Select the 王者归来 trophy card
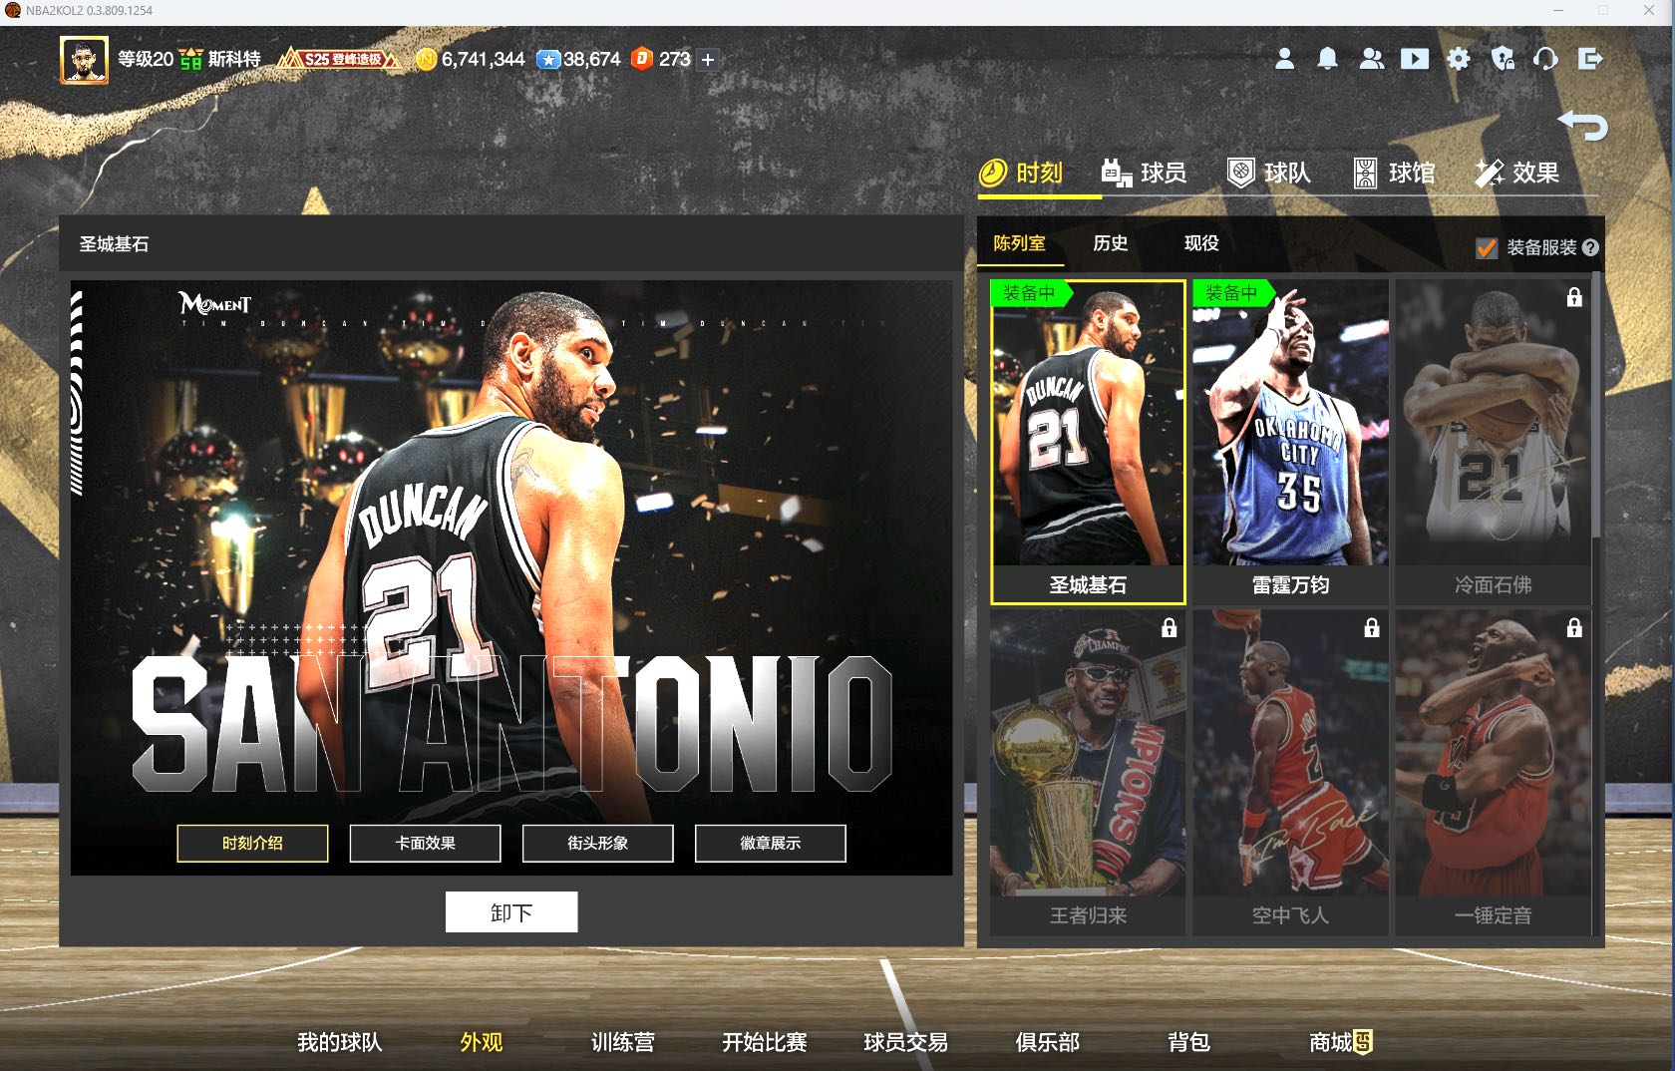1675x1071 pixels. point(1088,773)
